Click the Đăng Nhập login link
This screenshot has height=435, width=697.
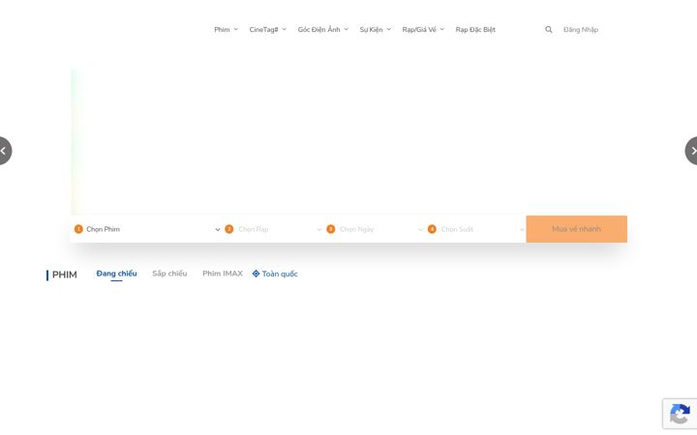click(x=581, y=30)
